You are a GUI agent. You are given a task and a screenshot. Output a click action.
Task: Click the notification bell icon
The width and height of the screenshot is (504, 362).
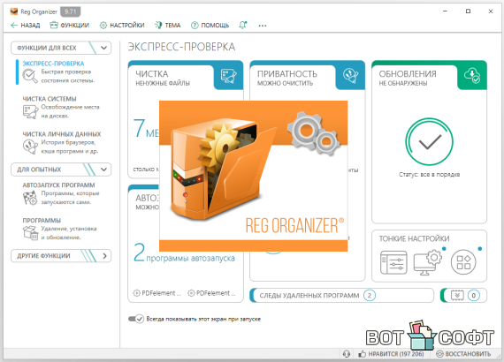pyautogui.click(x=242, y=25)
